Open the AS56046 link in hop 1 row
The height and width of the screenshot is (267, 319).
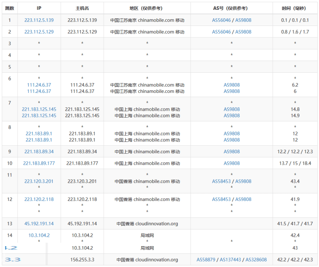221,20
